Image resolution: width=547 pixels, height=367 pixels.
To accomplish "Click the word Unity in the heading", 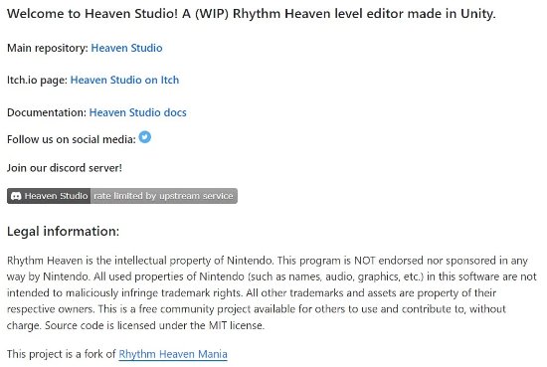I will point(476,14).
